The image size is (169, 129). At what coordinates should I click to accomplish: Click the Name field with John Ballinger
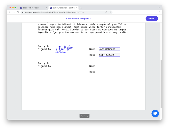click(109, 49)
